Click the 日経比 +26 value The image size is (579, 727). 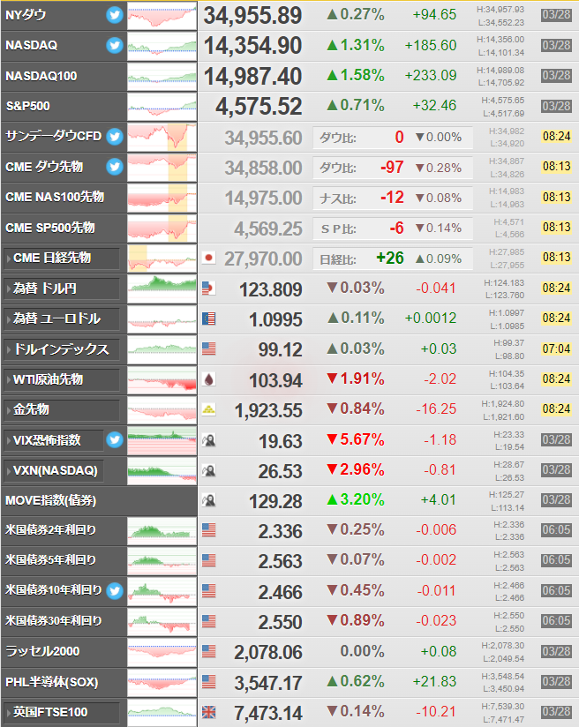coord(390,258)
